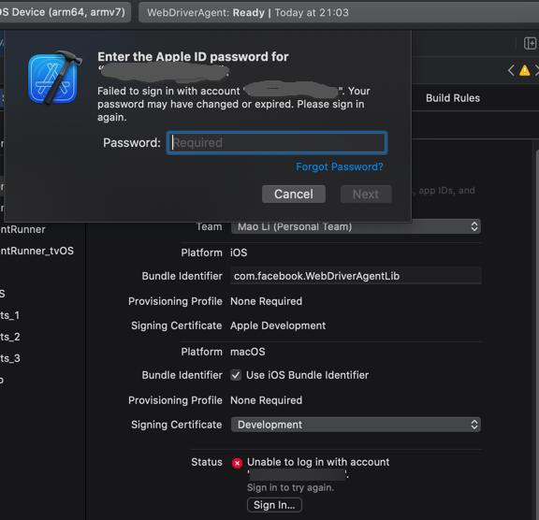The width and height of the screenshot is (539, 520).
Task: Open the Team dropdown (Personal Team)
Action: click(356, 226)
